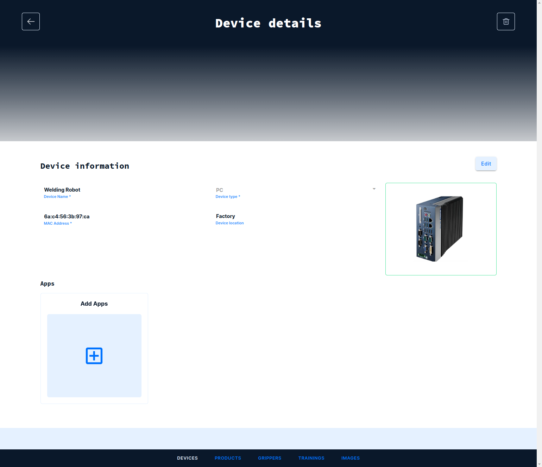
Task: Navigate to the TRAININGS tab
Action: (x=311, y=458)
